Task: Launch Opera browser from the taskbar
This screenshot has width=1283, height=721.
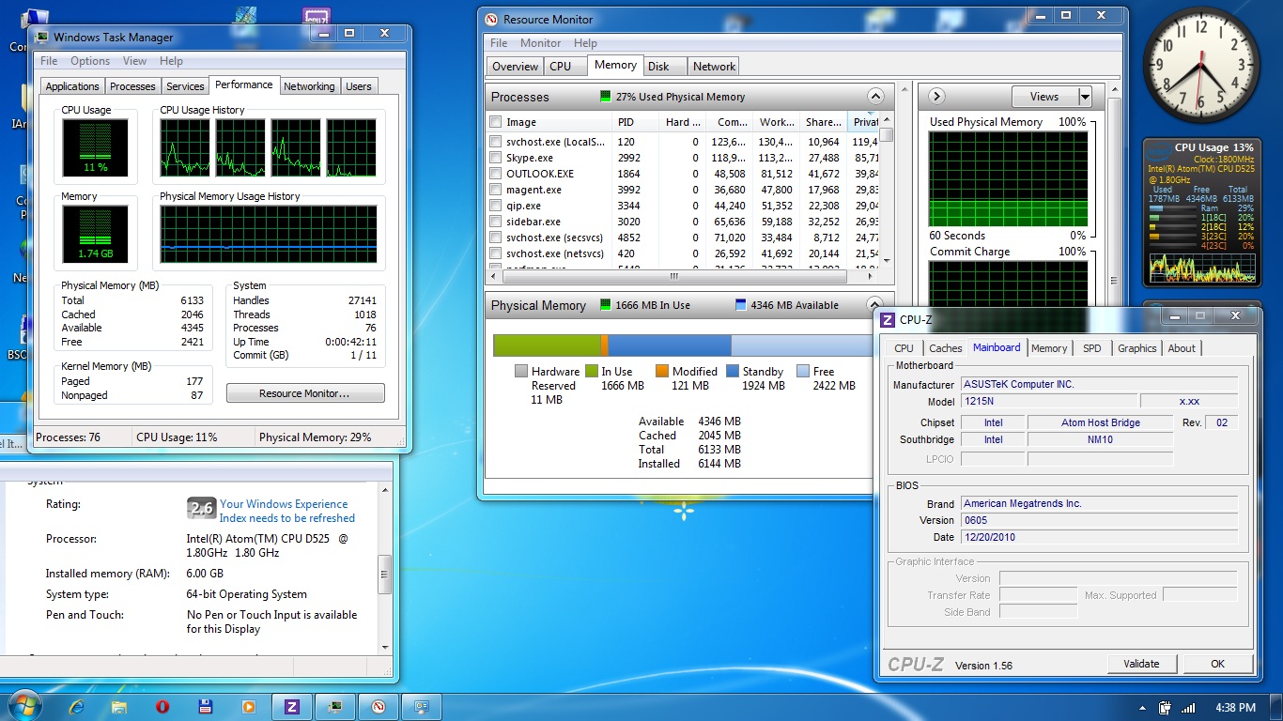Action: (162, 707)
